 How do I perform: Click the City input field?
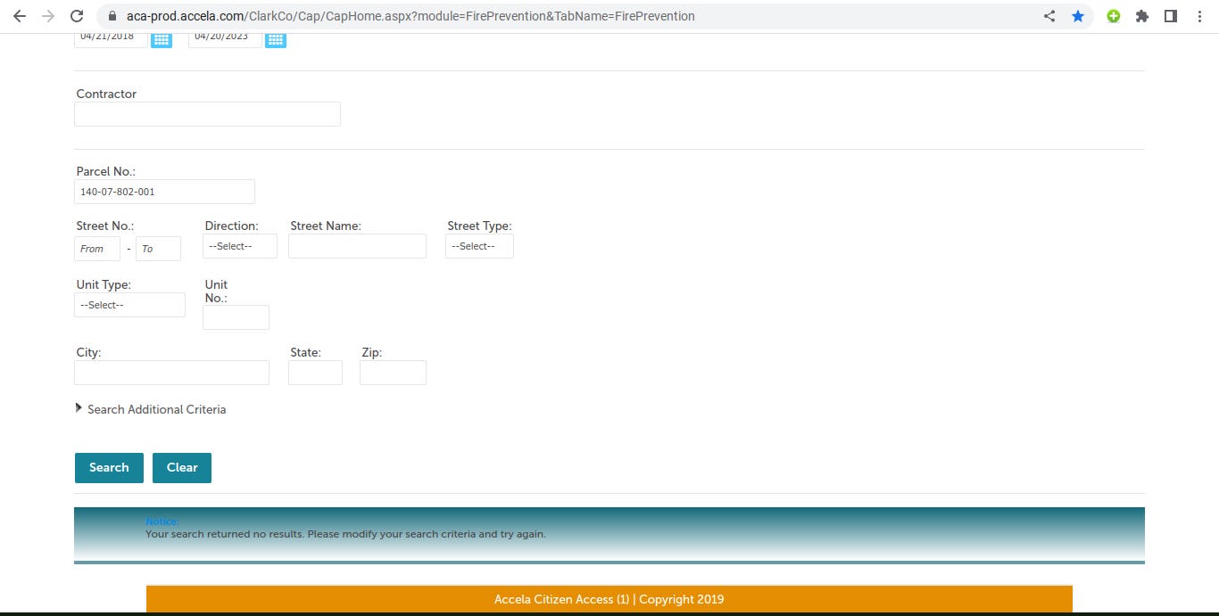(x=171, y=373)
